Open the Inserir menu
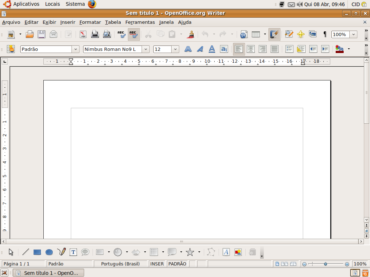The height and width of the screenshot is (277, 370). [x=67, y=22]
